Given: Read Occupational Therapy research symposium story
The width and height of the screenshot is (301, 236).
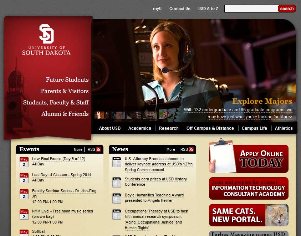Looking at the screenshot, I should tap(157, 219).
